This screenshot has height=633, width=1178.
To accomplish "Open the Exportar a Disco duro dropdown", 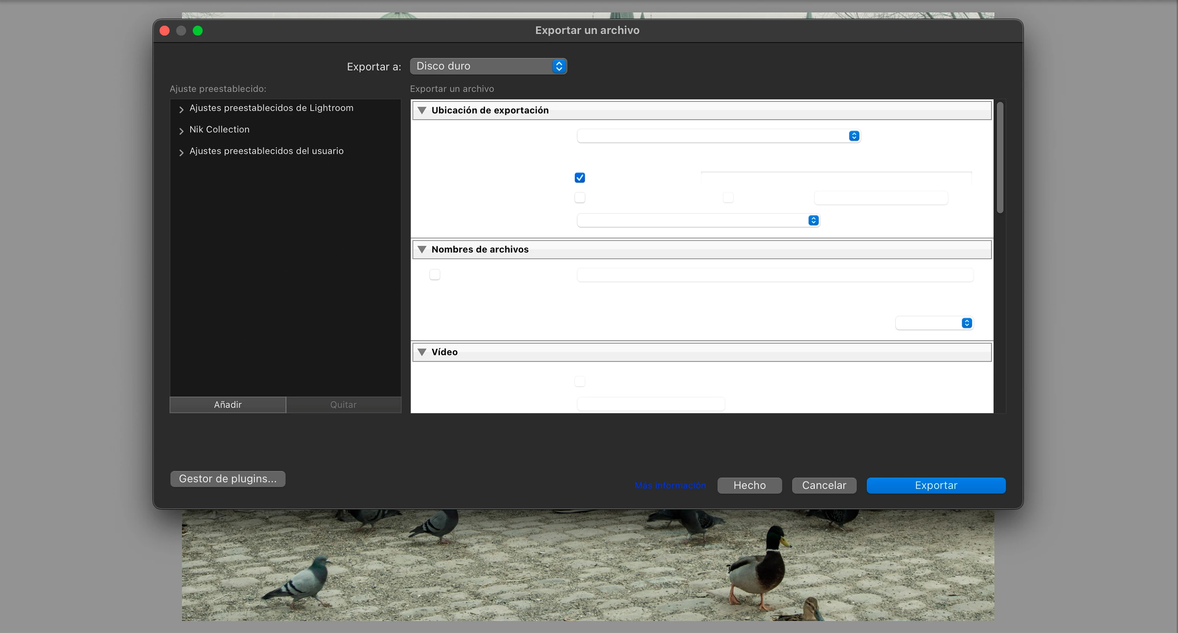I will click(x=488, y=66).
